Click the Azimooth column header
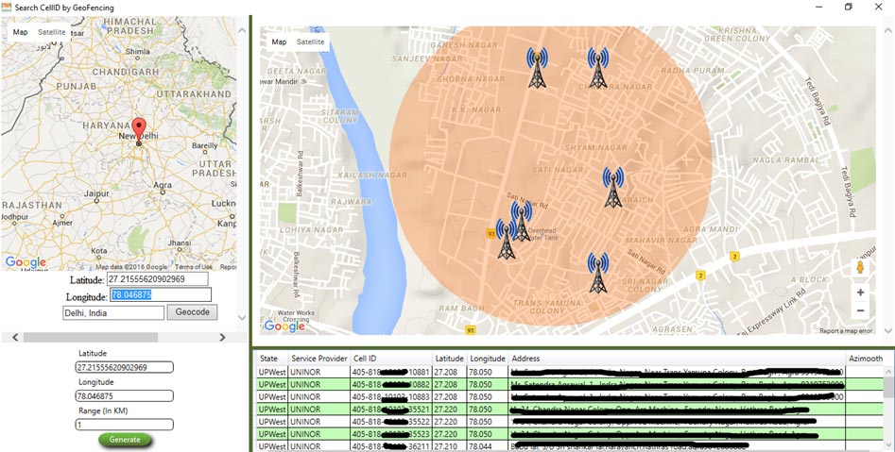The height and width of the screenshot is (452, 895). pos(865,359)
